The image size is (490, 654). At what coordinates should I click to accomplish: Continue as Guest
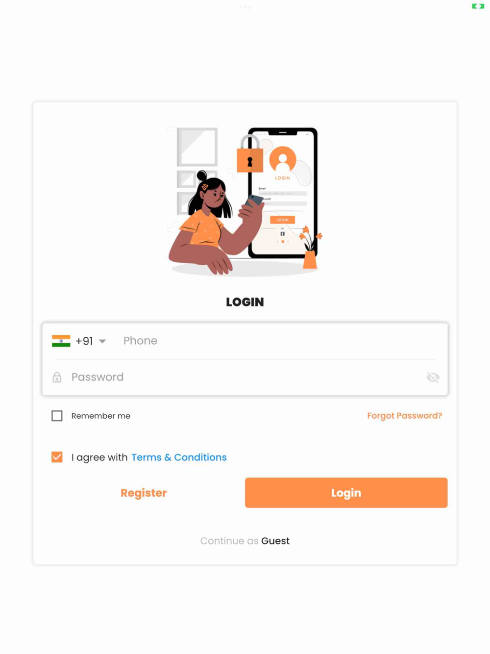click(245, 541)
